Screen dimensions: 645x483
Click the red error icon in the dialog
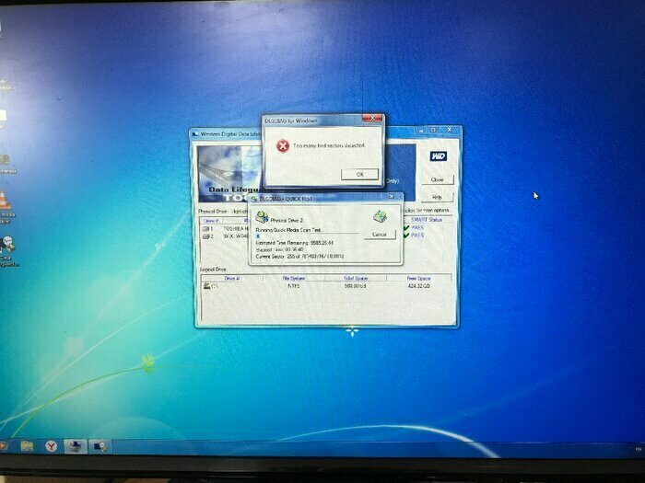click(x=283, y=145)
